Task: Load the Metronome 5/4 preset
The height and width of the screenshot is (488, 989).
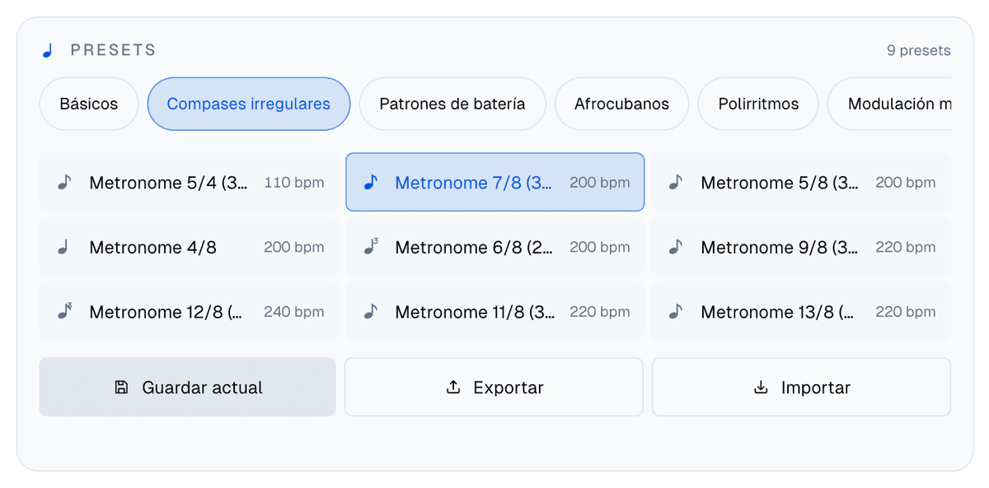Action: pos(190,183)
